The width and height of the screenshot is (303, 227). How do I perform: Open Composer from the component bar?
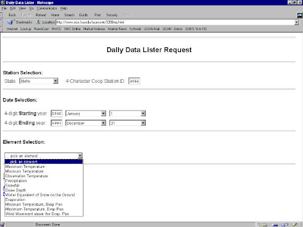click(x=295, y=225)
